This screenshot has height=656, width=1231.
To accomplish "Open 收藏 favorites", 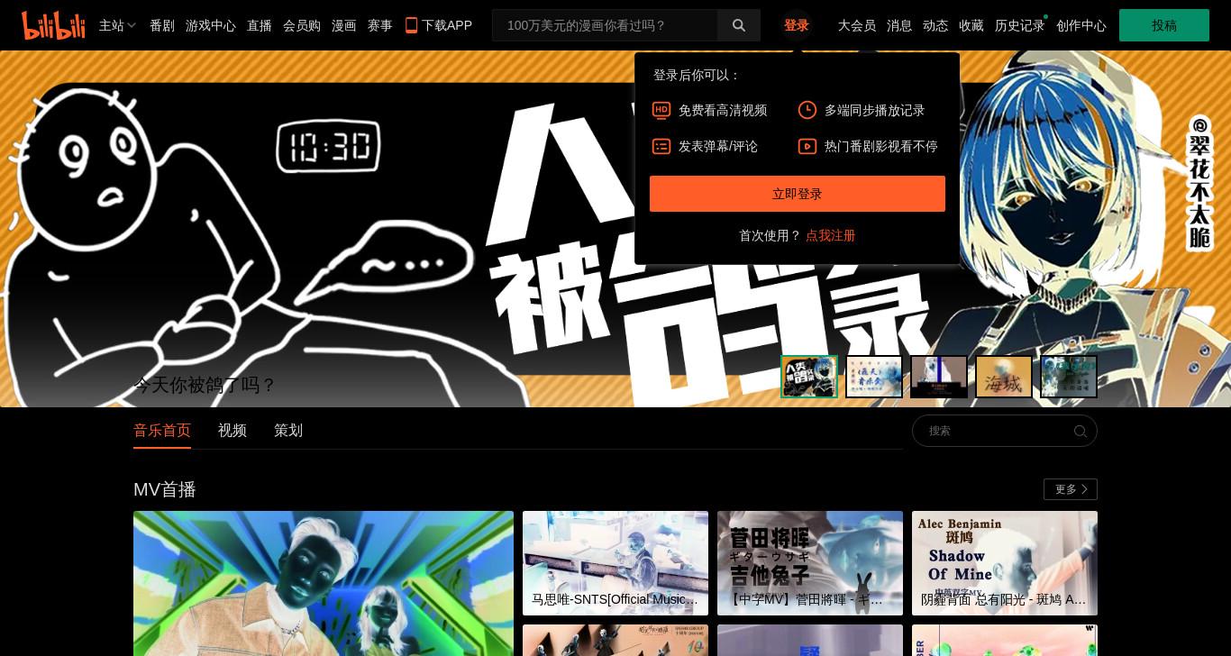I will click(971, 25).
